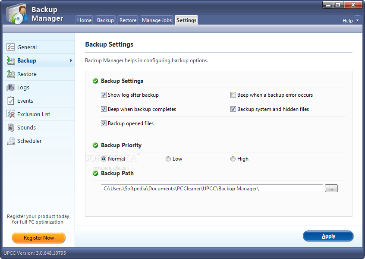The height and width of the screenshot is (259, 365).
Task: Click the Logs monitor icon in sidebar
Action: click(x=11, y=87)
